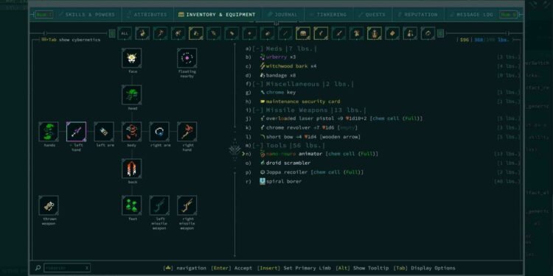Select the thrown weapon slot
553x276 pixels.
[49, 205]
